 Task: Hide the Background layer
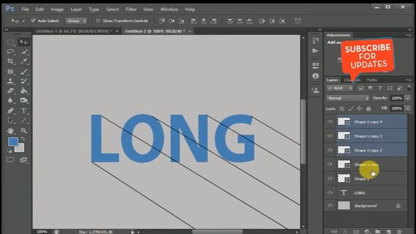[330, 205]
